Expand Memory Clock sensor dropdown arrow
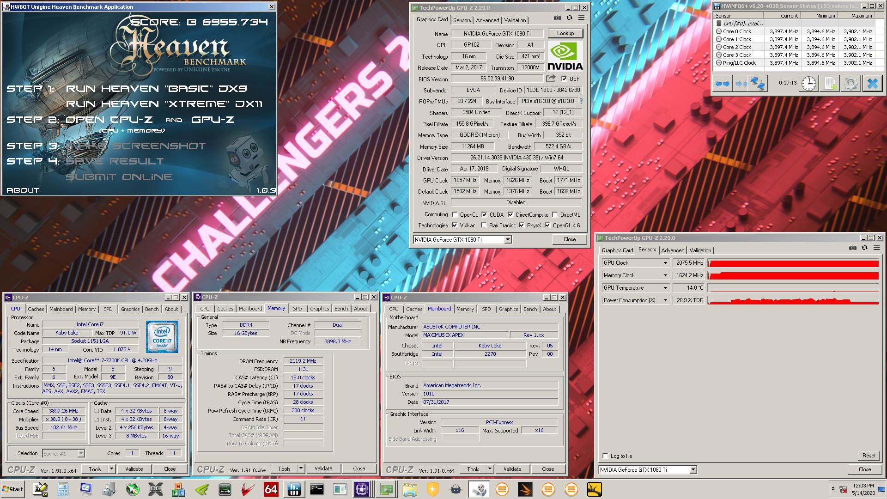 click(665, 275)
